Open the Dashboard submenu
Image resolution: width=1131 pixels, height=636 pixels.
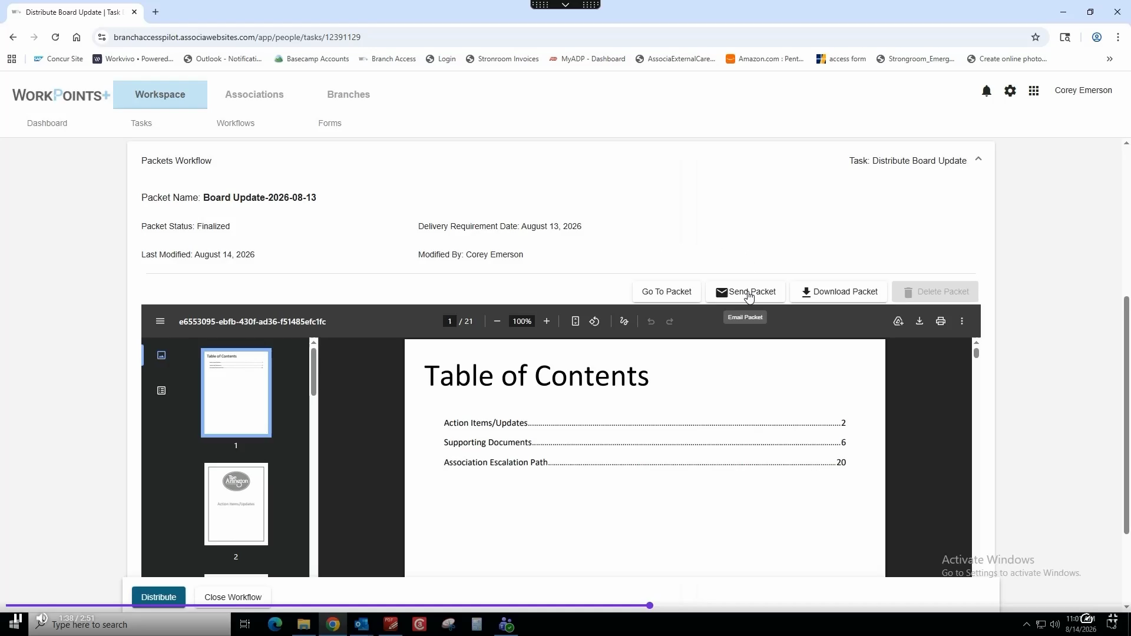point(47,123)
